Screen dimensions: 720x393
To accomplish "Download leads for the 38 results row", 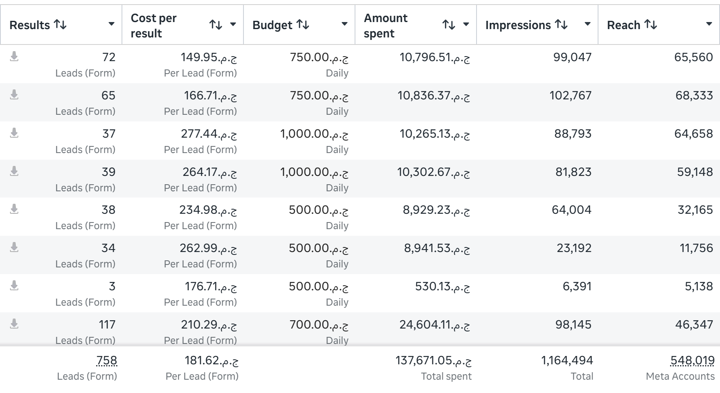I will click(14, 209).
